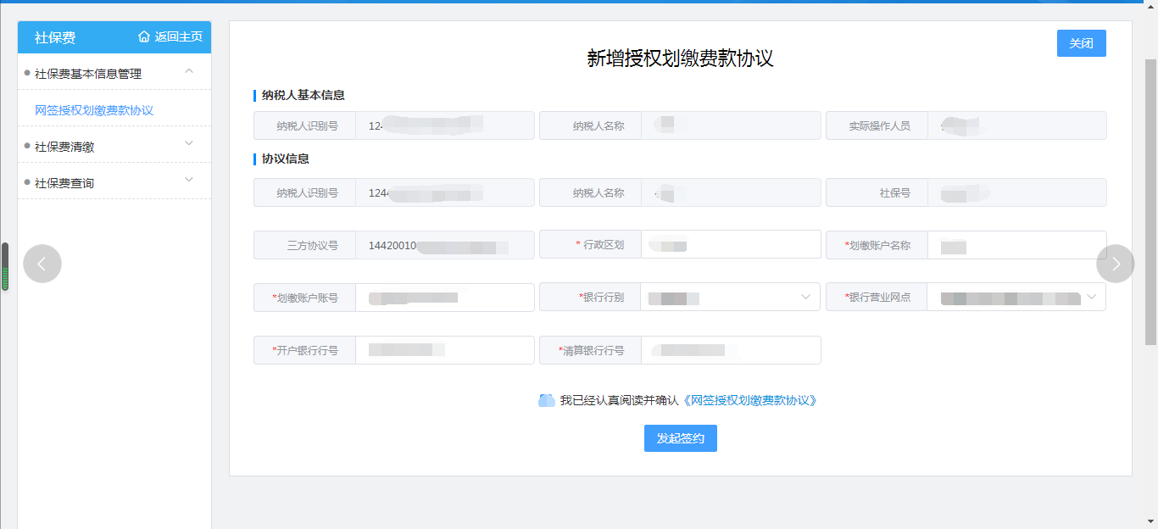Click the 发起签约 button
Image resolution: width=1158 pixels, height=529 pixels.
pyautogui.click(x=680, y=438)
